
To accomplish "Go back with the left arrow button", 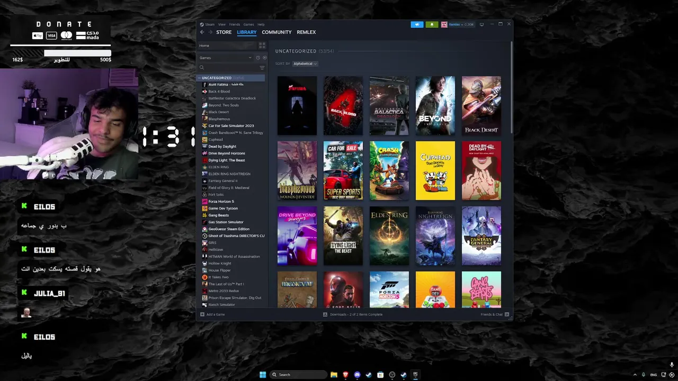I will [202, 32].
